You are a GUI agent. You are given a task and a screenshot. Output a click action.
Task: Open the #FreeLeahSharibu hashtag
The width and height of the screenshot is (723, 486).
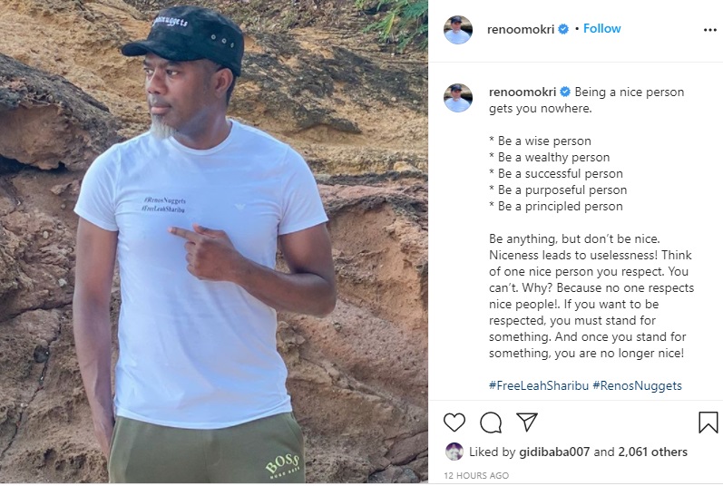(x=537, y=385)
